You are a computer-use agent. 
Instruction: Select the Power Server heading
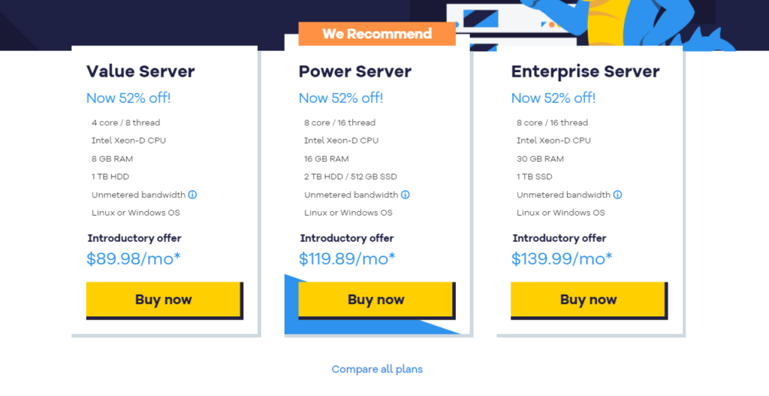pyautogui.click(x=355, y=71)
